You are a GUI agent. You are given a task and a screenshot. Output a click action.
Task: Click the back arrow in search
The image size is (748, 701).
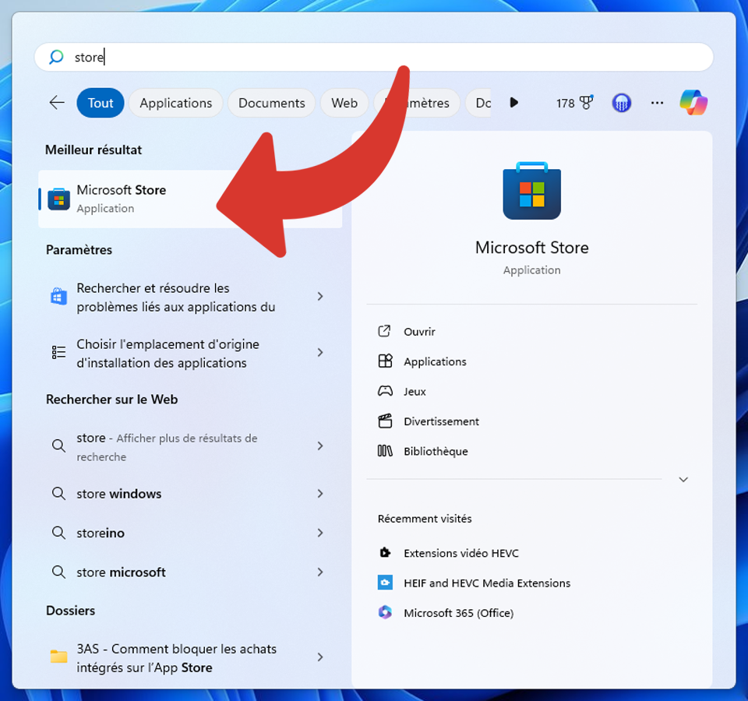pyautogui.click(x=56, y=102)
